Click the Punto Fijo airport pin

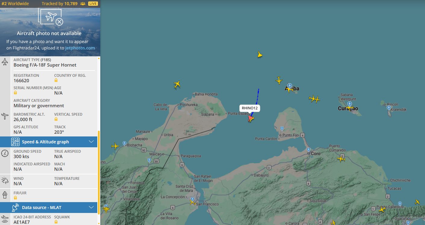(282, 129)
